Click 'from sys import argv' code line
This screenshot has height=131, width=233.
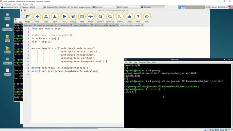pos(46,28)
